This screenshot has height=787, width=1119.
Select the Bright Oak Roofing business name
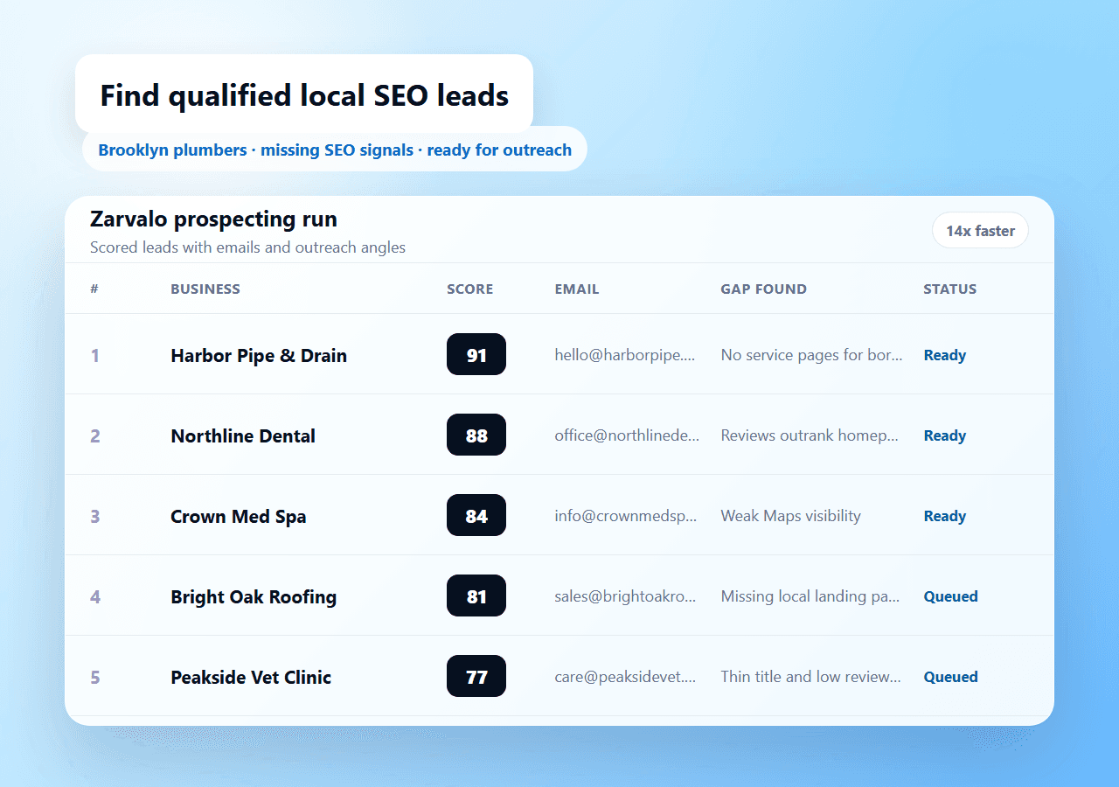point(254,597)
